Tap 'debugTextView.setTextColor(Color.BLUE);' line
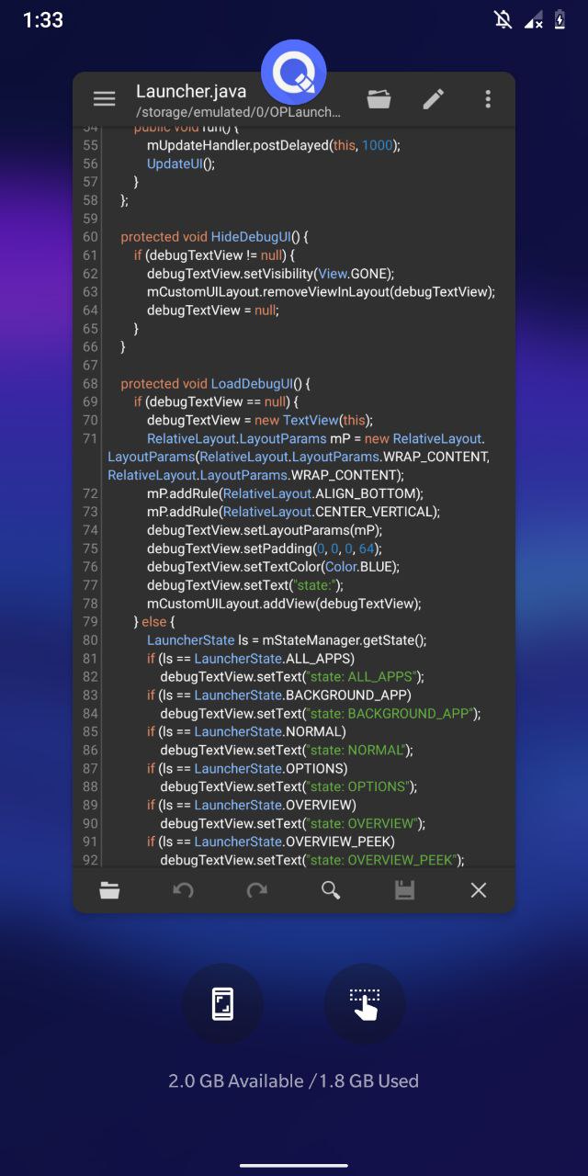The image size is (588, 1176). pos(273,567)
